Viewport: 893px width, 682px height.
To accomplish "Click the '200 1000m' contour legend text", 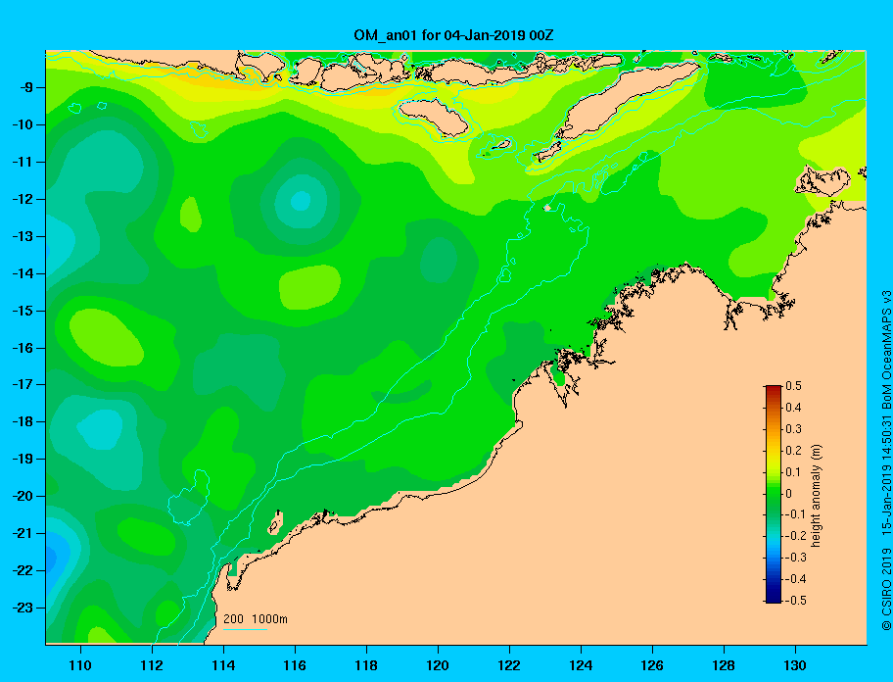I will [256, 618].
